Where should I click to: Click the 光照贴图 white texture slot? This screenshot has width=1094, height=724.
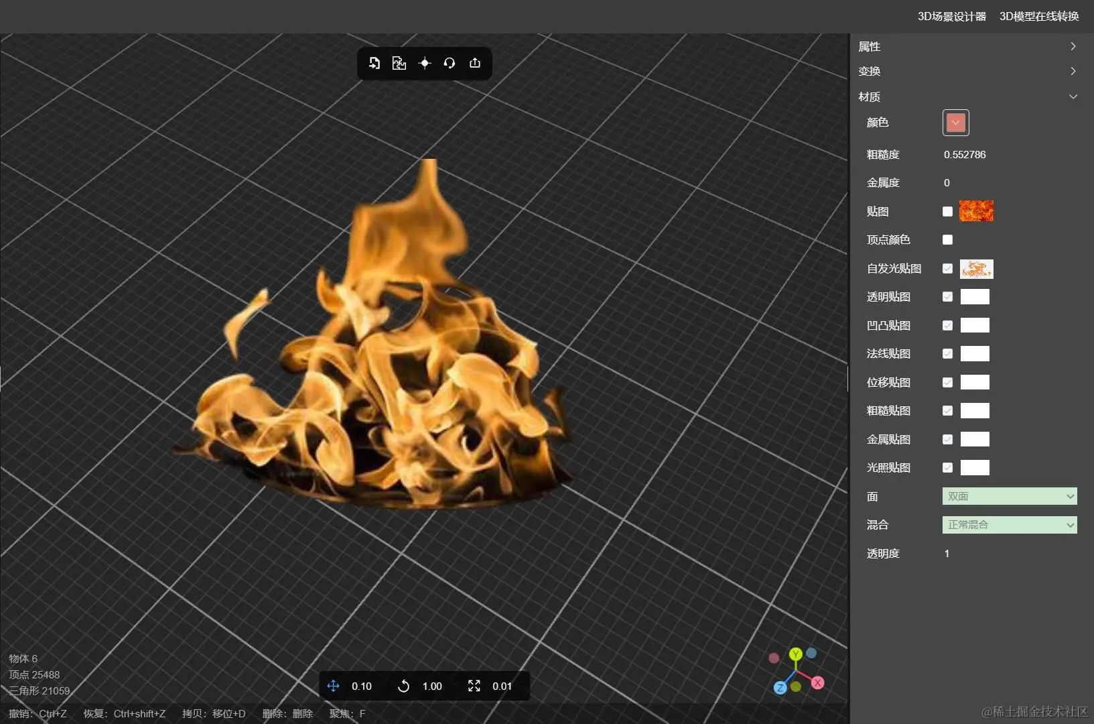click(975, 468)
